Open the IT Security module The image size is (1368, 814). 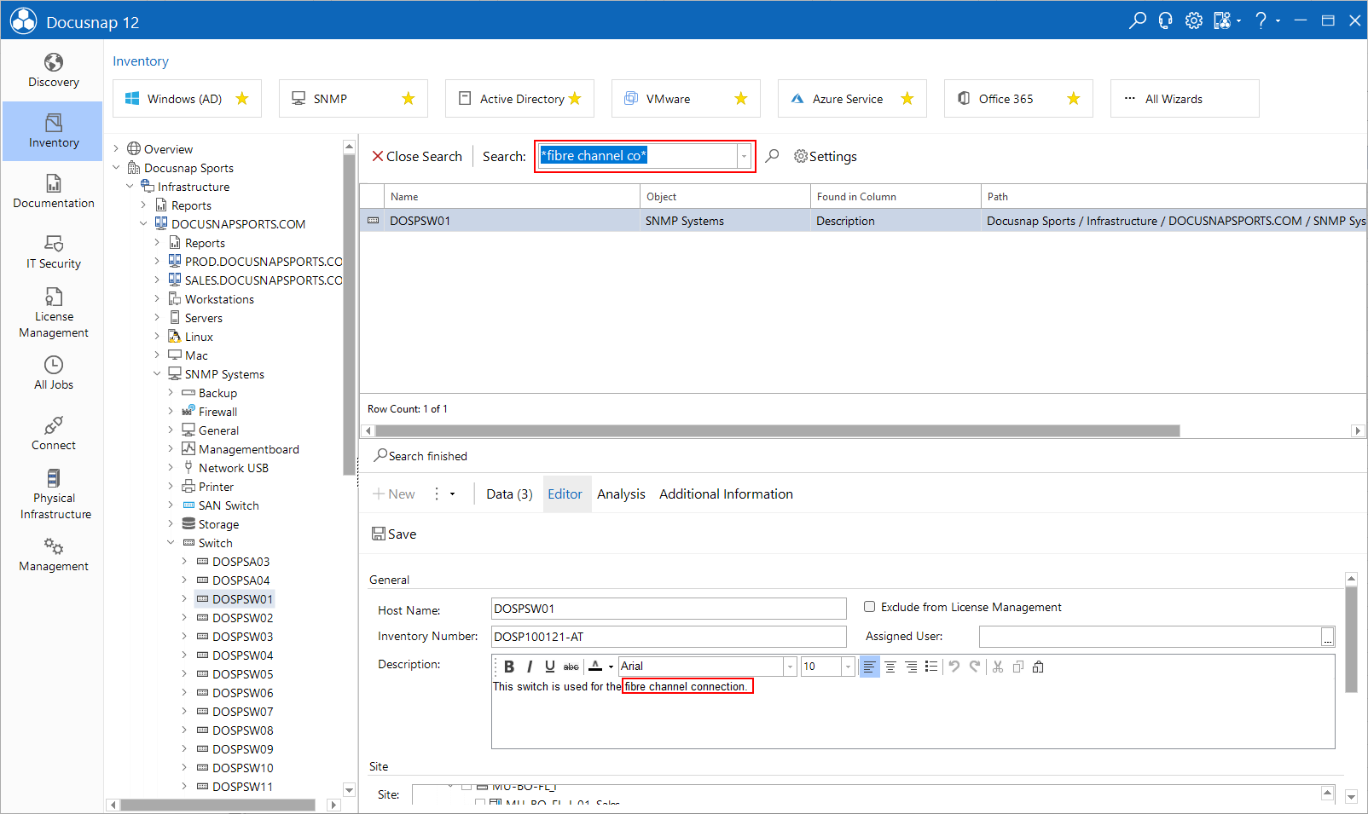pos(53,252)
